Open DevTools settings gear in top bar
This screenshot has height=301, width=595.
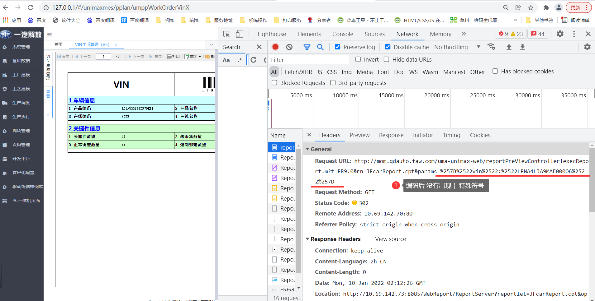(x=560, y=34)
